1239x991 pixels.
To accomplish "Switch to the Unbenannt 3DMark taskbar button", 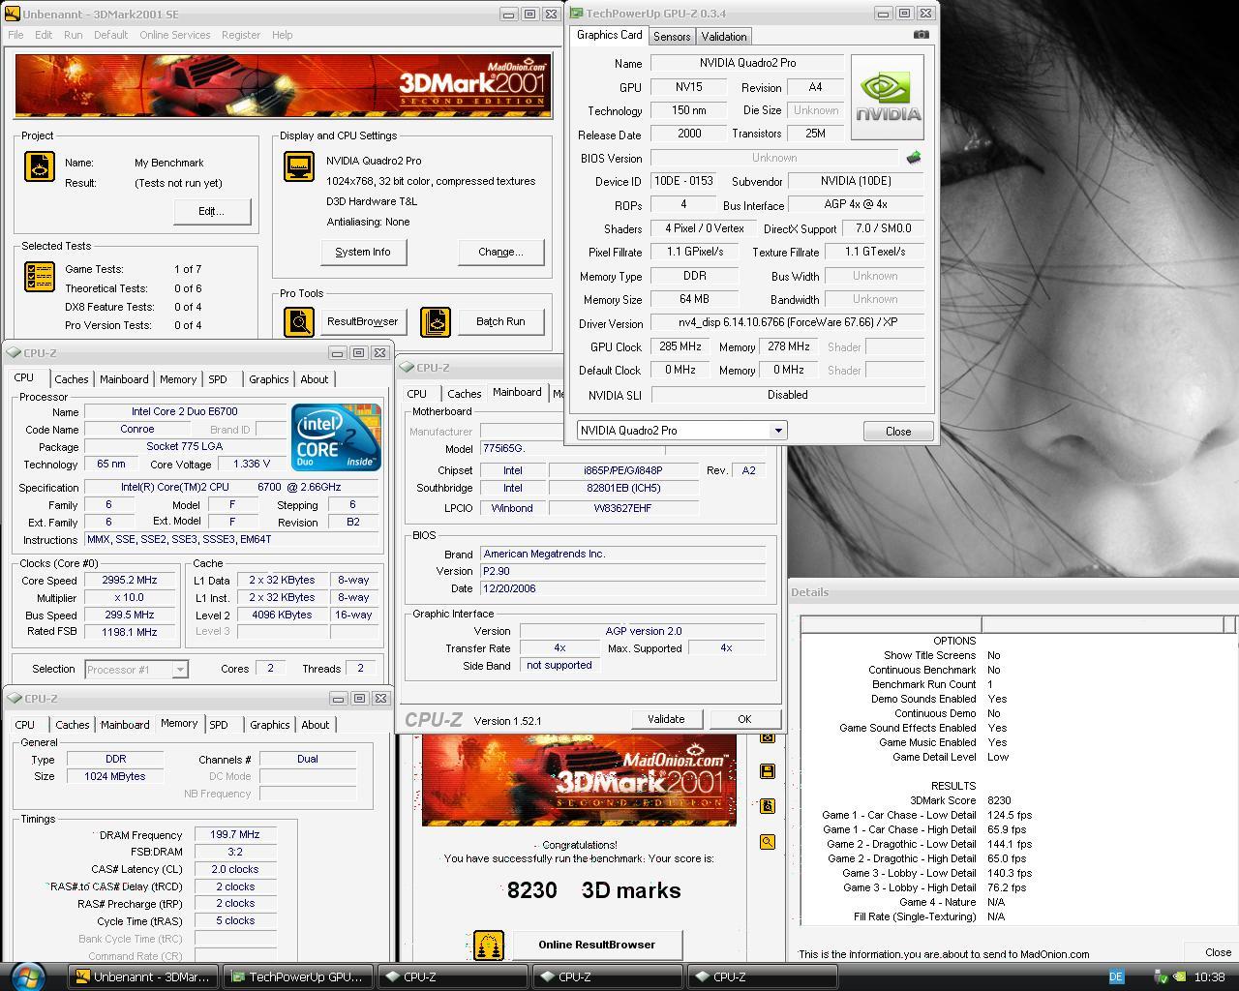I will pyautogui.click(x=142, y=976).
